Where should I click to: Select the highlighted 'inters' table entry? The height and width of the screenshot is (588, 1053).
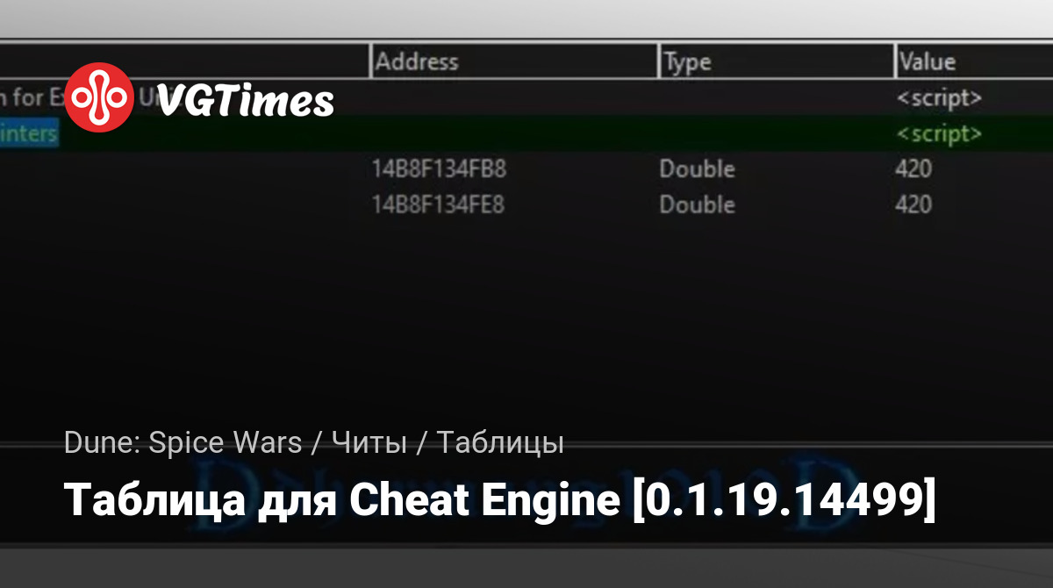pos(28,134)
